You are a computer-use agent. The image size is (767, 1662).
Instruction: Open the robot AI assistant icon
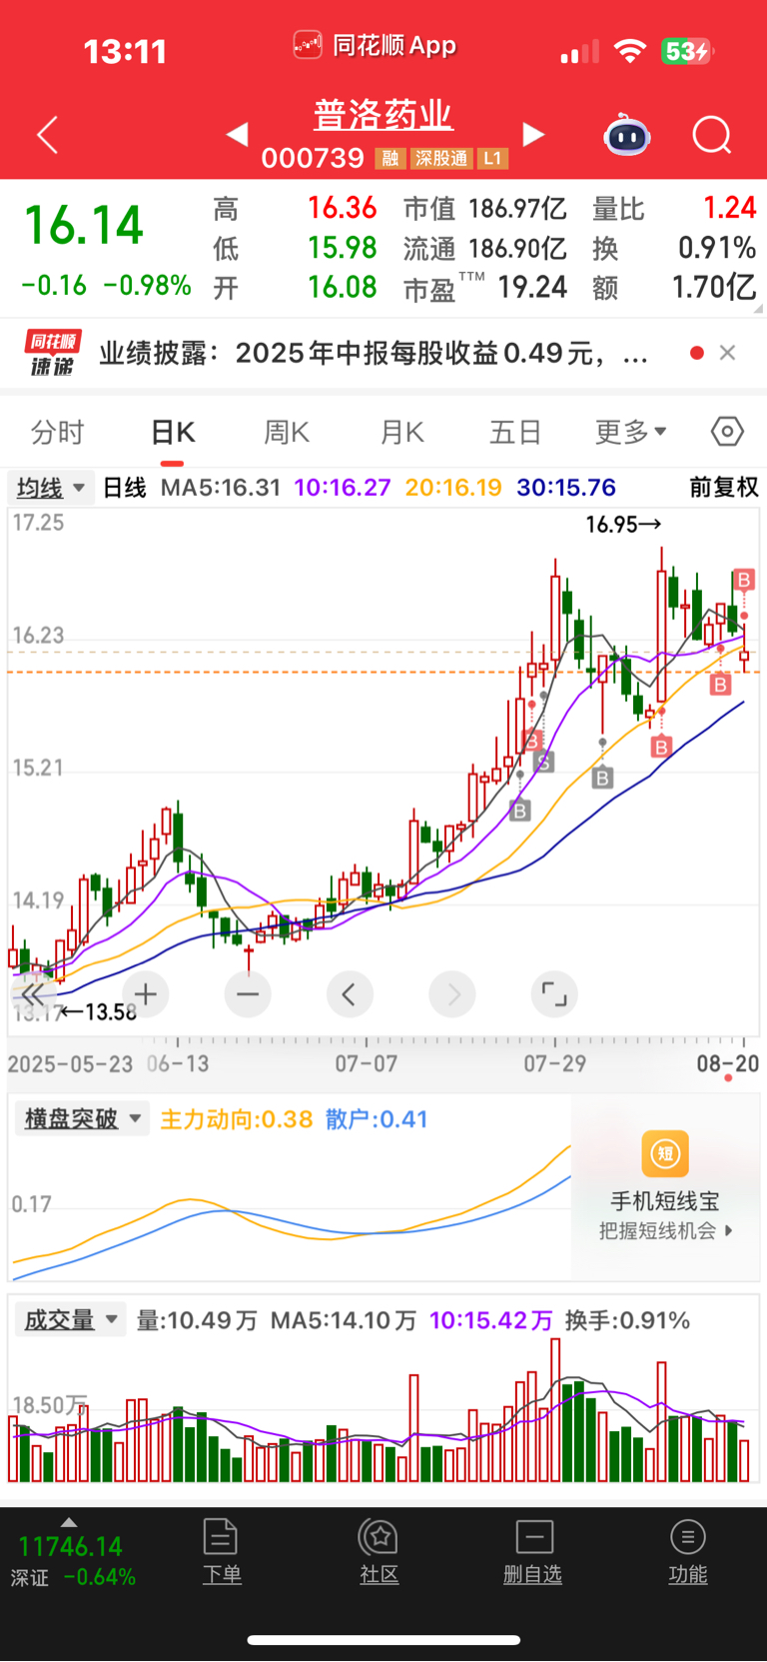[x=627, y=135]
